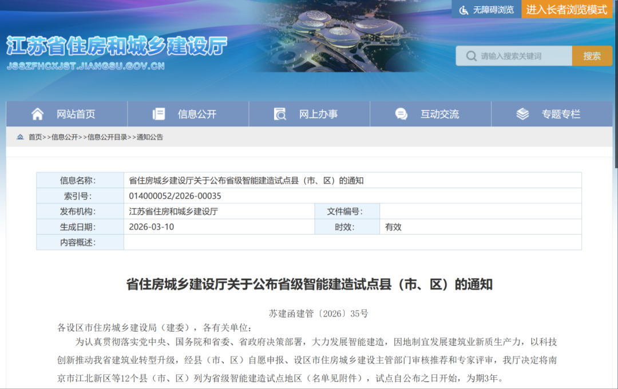Click the document icon next to 信息公开
Viewport: 618px width, 389px height.
pyautogui.click(x=158, y=113)
